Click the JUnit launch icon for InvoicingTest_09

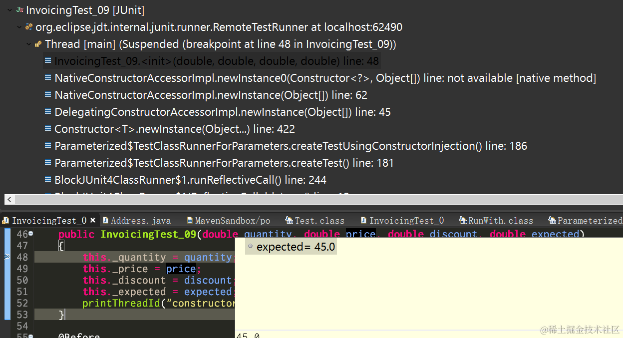(20, 9)
